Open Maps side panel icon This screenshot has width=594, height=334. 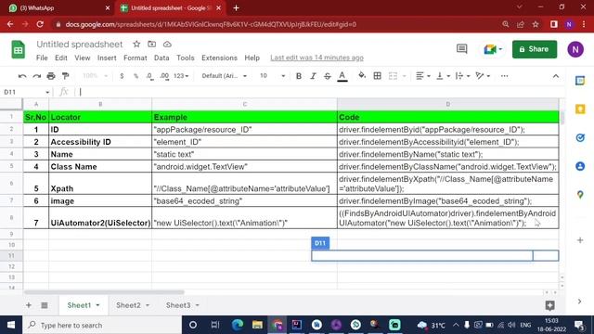coord(580,195)
